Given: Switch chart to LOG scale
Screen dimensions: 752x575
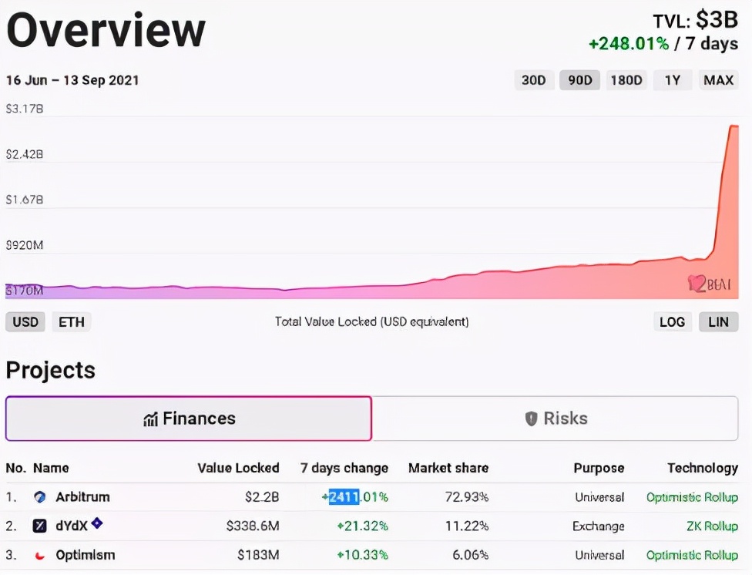Looking at the screenshot, I should point(673,321).
